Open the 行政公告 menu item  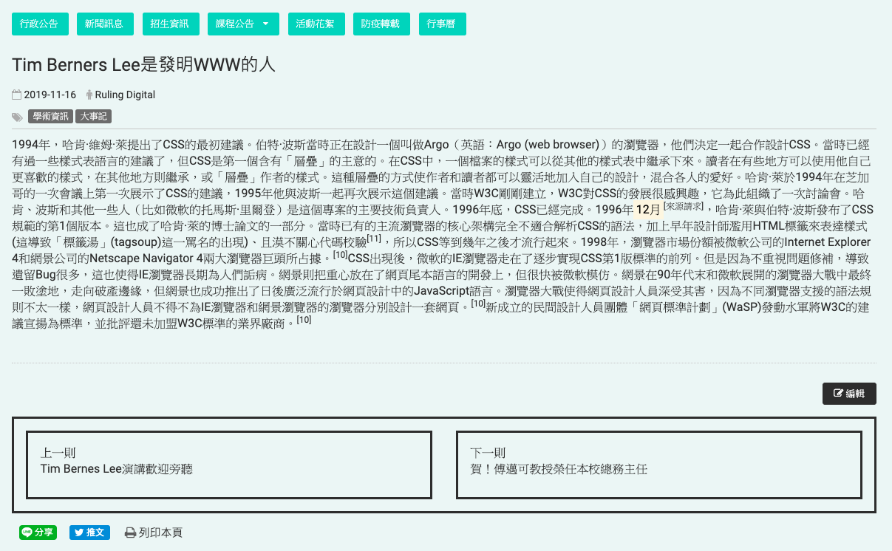[x=39, y=24]
